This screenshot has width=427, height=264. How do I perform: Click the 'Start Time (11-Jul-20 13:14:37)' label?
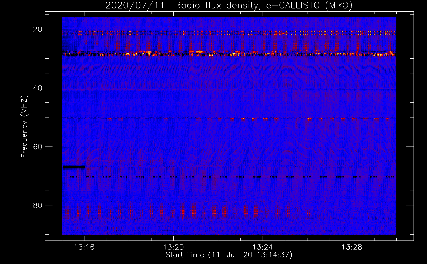tap(229, 255)
